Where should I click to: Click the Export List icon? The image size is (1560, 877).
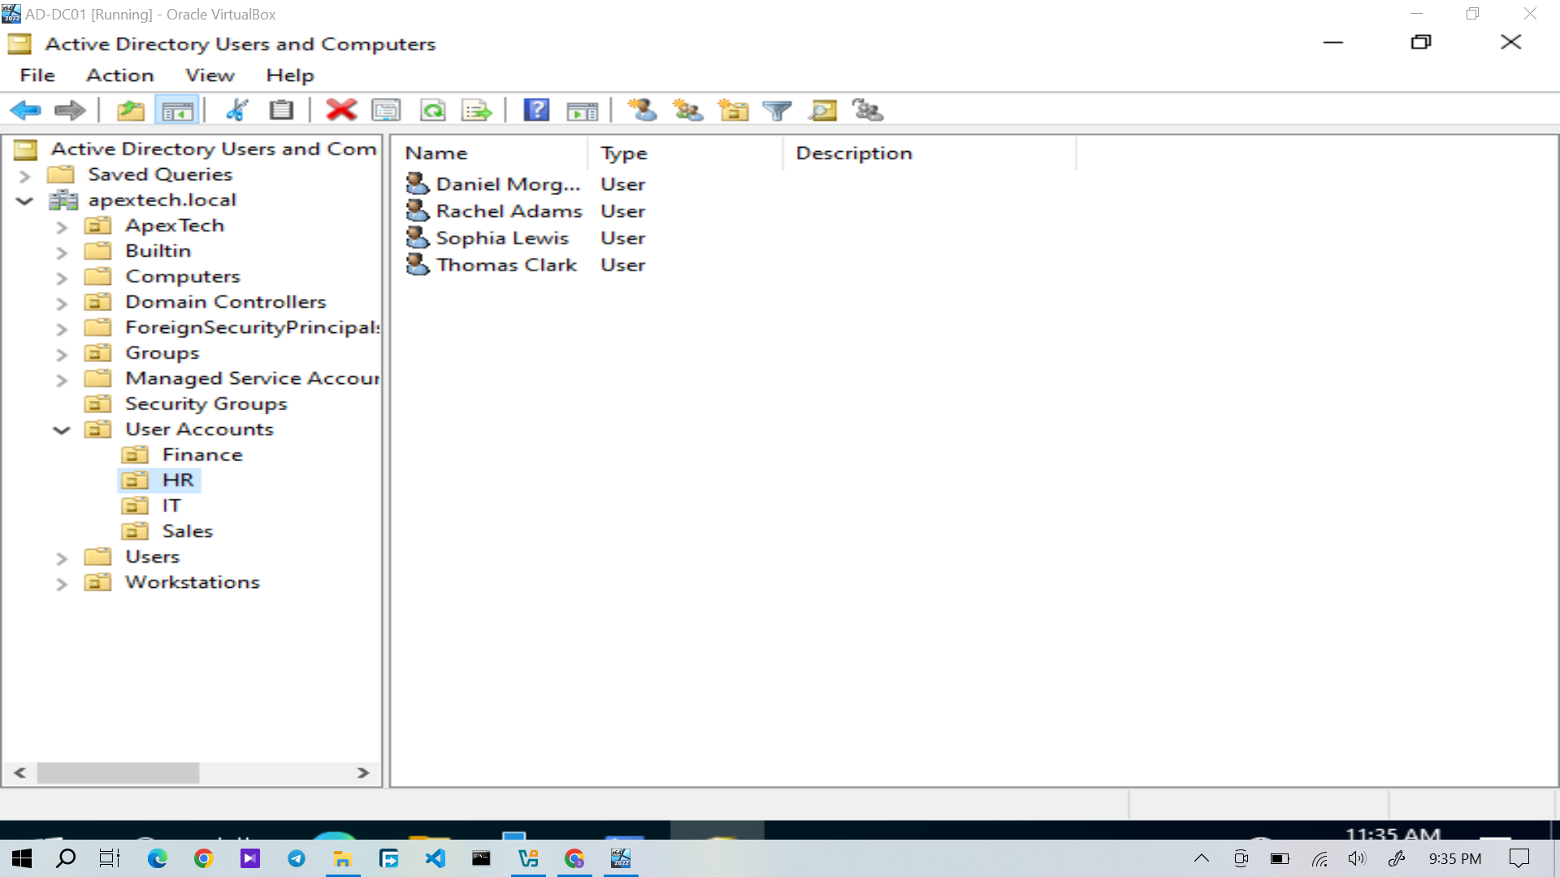click(477, 110)
